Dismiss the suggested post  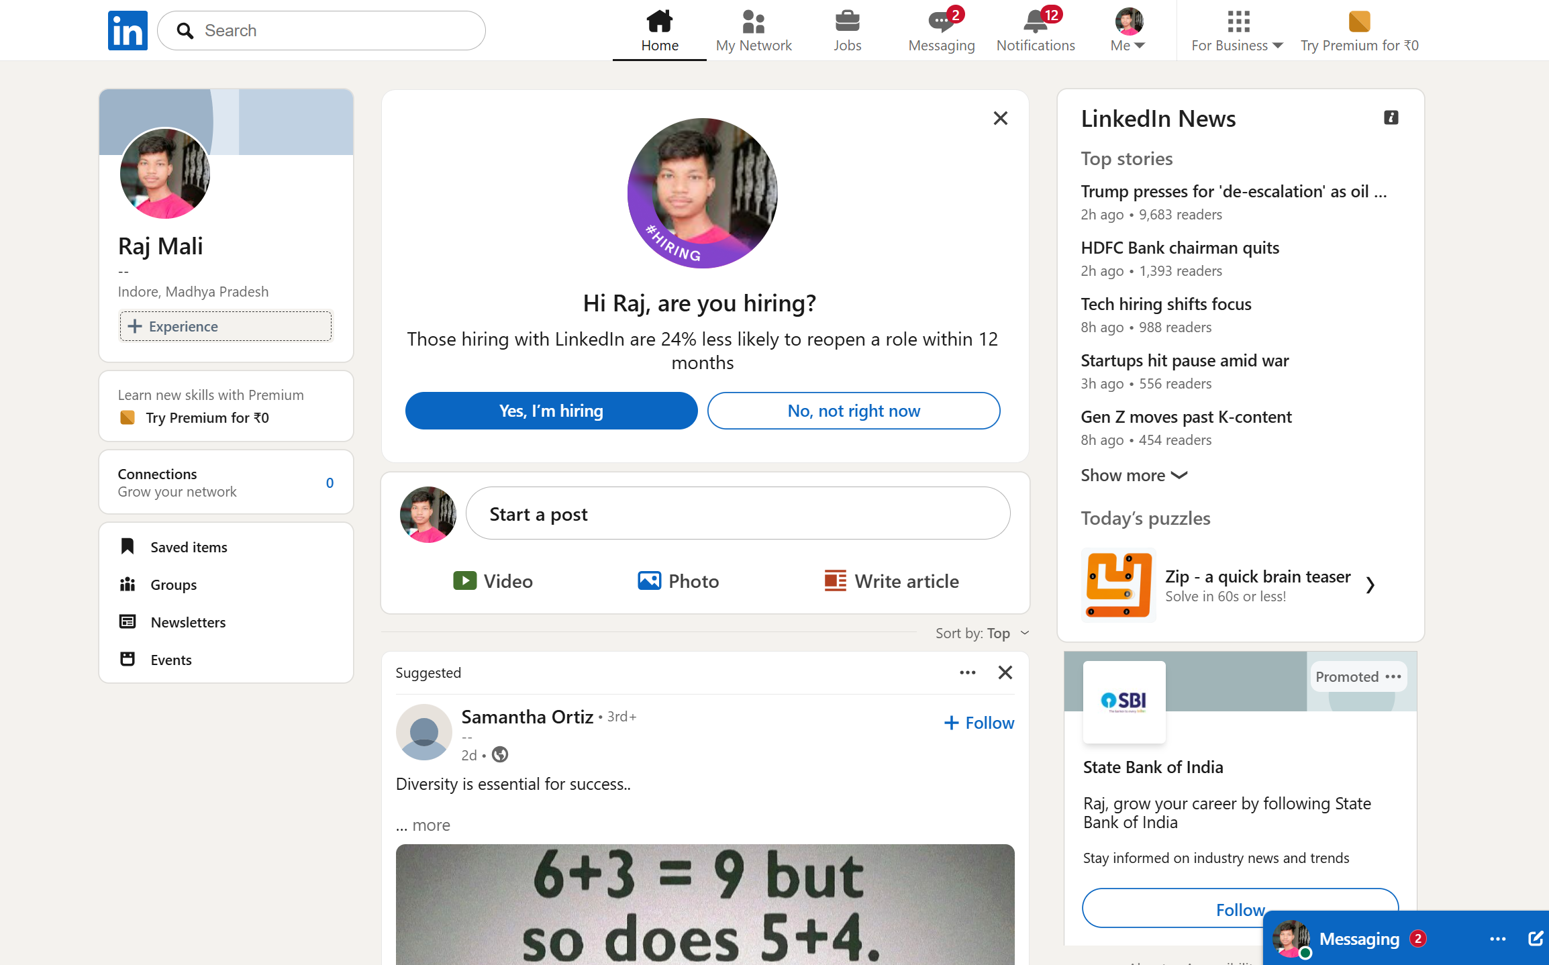click(x=1005, y=672)
